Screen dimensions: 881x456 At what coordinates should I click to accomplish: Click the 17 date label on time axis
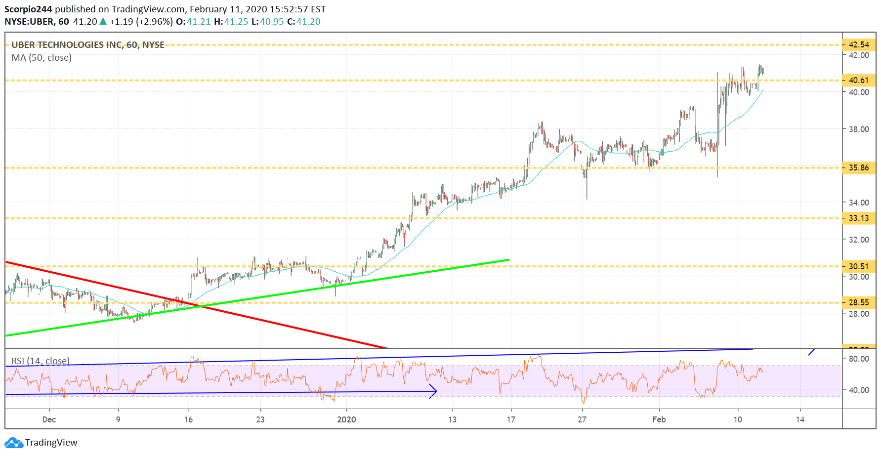[x=510, y=419]
